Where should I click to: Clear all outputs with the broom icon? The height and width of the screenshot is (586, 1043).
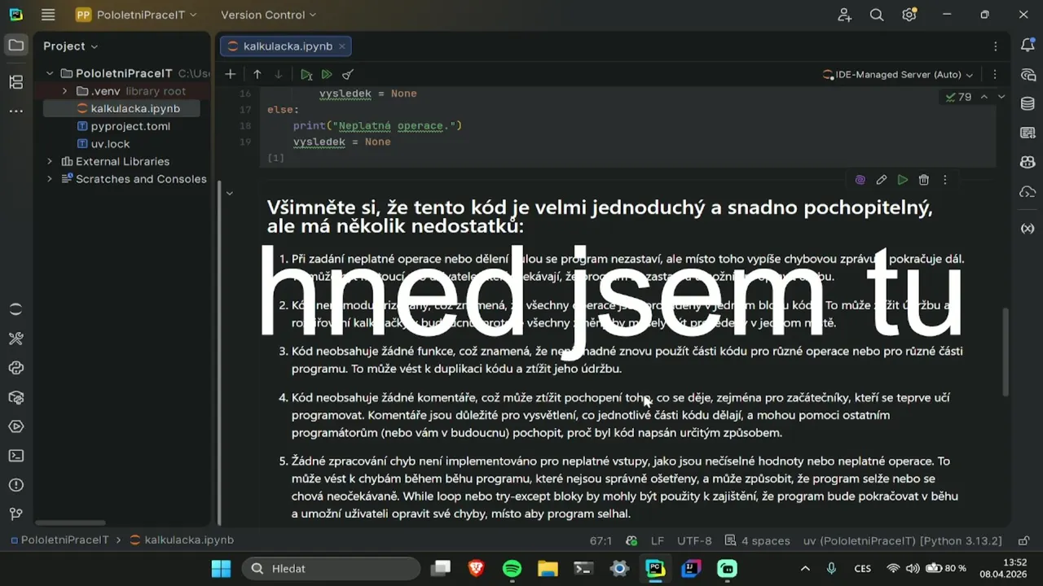click(348, 74)
